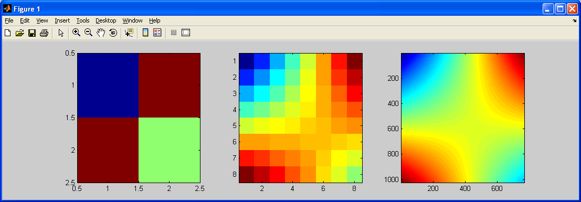Expand the Insert menu

[62, 21]
